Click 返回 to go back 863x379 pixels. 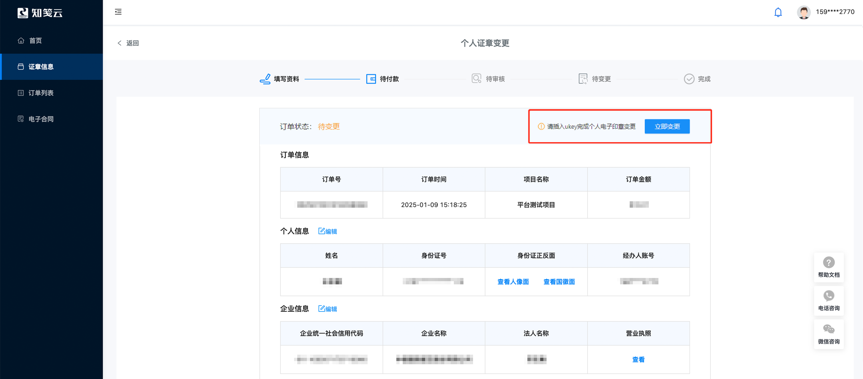click(133, 43)
